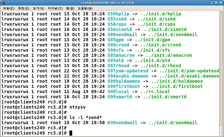Click the terminal cursor block at last prompt

coord(71,133)
